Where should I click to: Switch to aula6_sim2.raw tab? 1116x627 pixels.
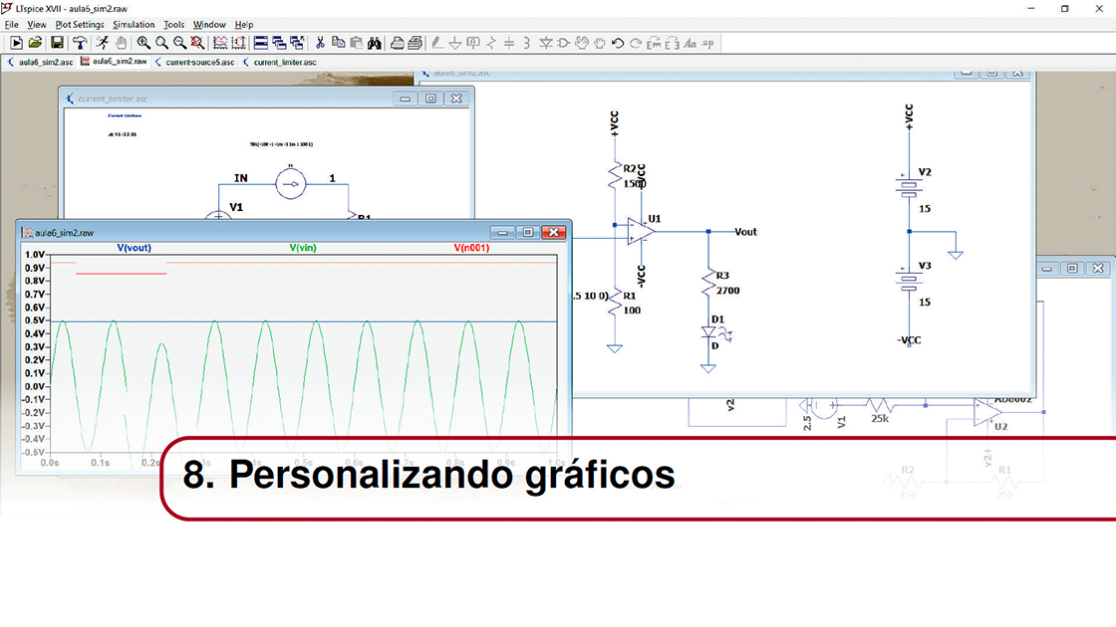pyautogui.click(x=114, y=62)
